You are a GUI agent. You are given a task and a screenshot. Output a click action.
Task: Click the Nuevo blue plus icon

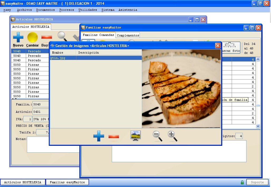18,37
